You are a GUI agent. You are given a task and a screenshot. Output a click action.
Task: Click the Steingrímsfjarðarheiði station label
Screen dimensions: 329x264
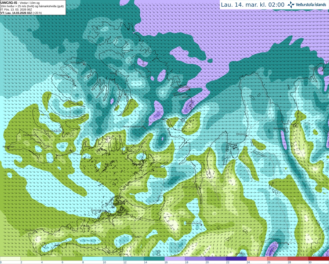tap(133, 127)
